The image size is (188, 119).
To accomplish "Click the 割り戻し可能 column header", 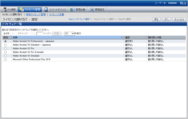I will [166, 38].
